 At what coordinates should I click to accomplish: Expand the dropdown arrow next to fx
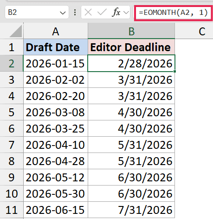[126, 13]
